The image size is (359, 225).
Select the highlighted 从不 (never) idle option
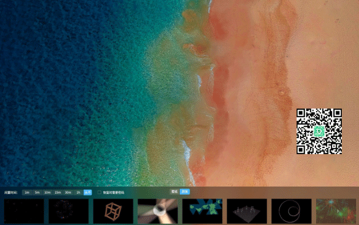pos(88,192)
